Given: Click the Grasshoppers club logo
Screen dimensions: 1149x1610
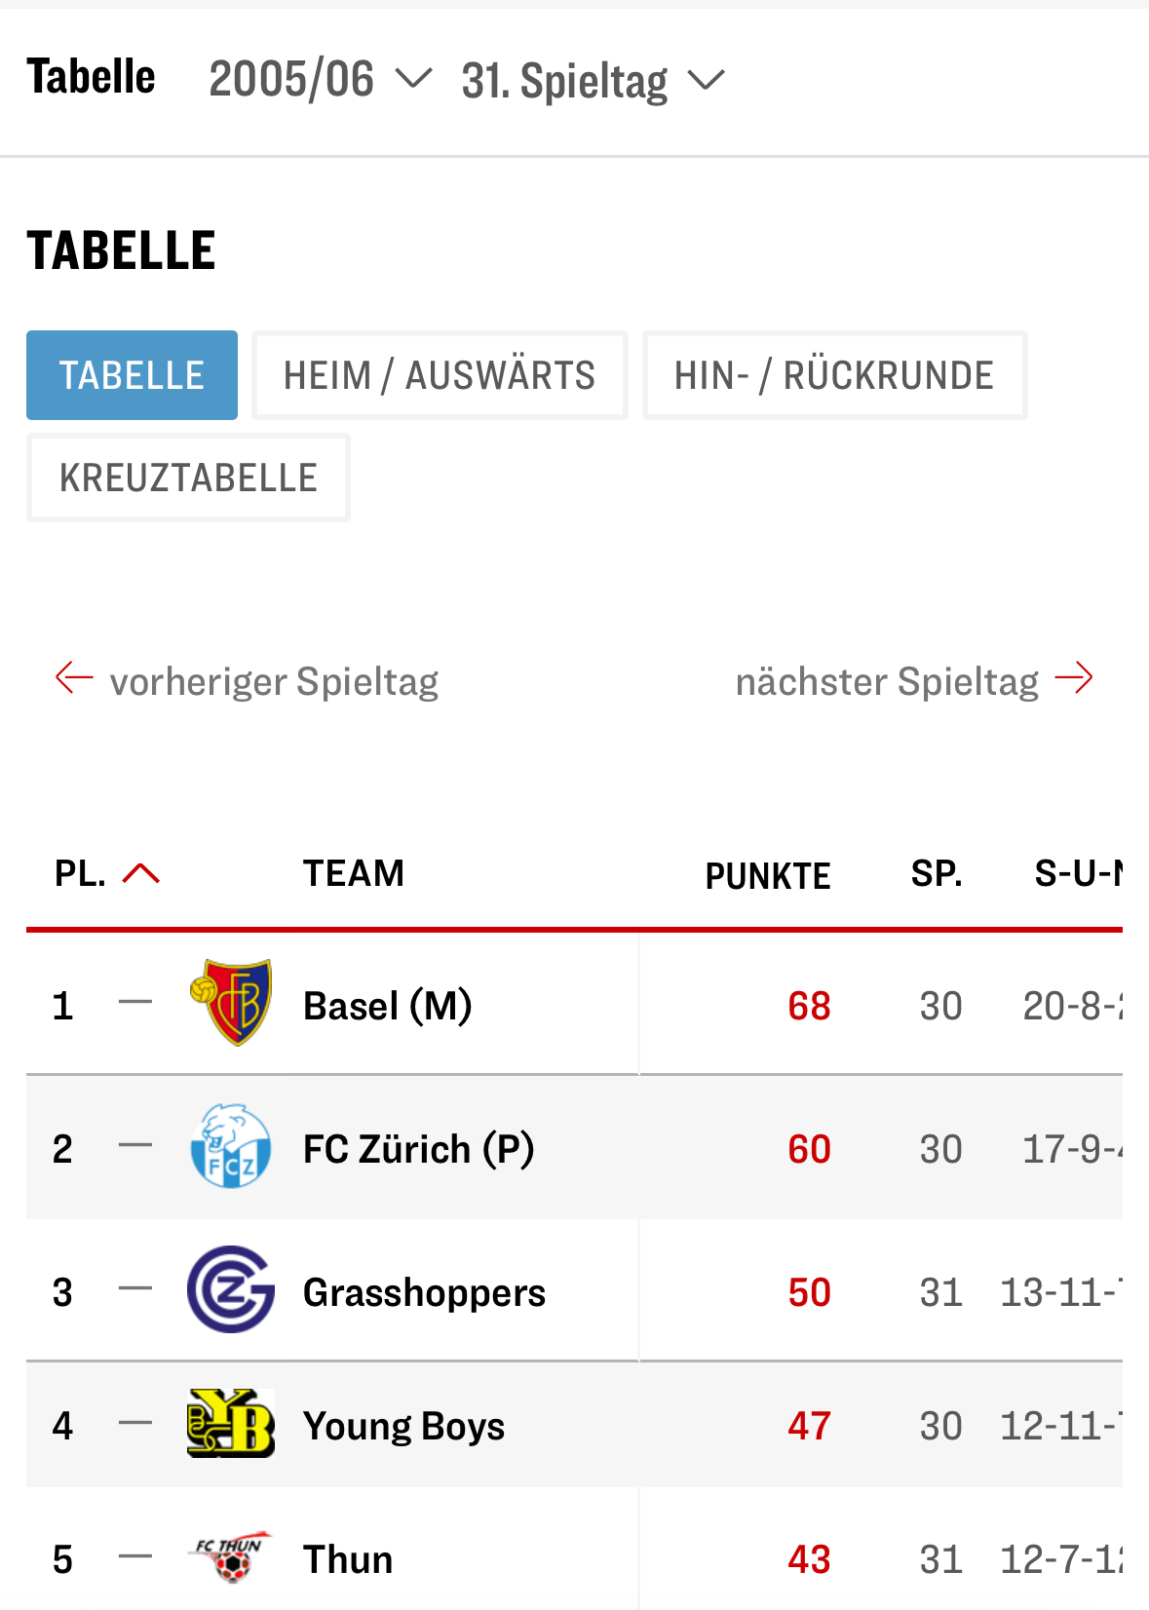Looking at the screenshot, I should pos(231,1289).
